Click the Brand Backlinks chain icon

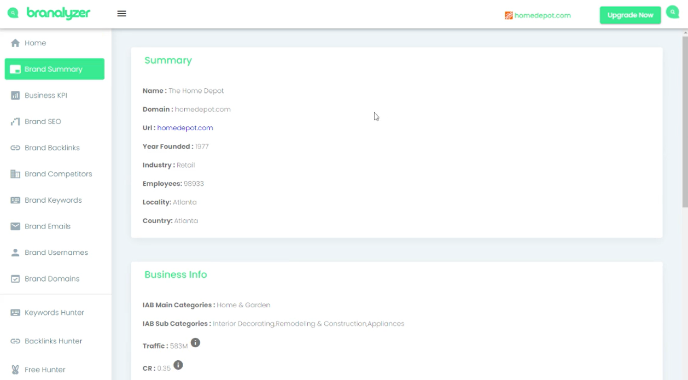click(x=15, y=148)
